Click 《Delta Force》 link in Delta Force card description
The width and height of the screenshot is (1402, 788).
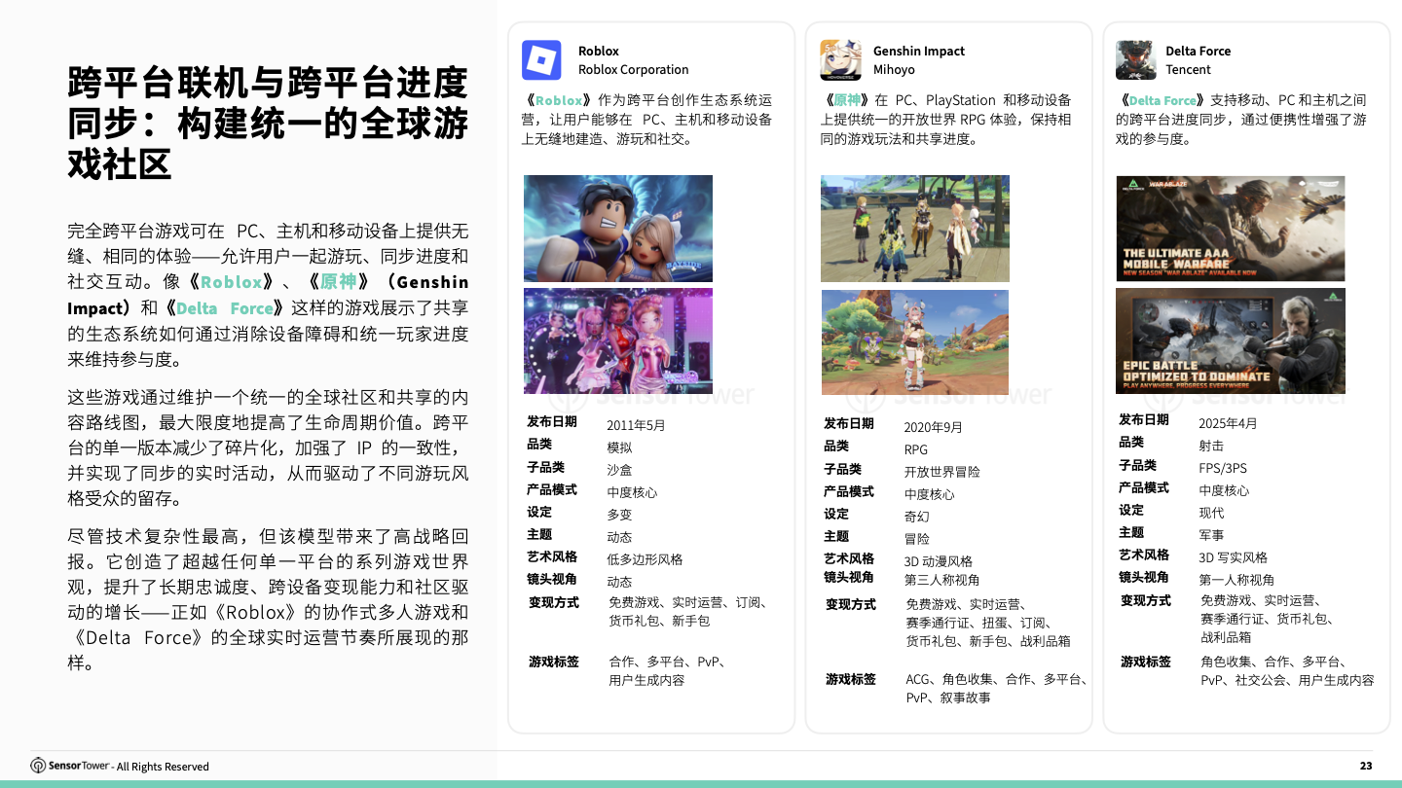point(1162,100)
